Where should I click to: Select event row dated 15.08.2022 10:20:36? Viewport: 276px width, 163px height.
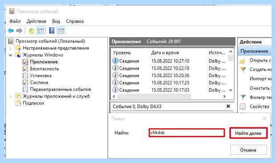click(169, 75)
